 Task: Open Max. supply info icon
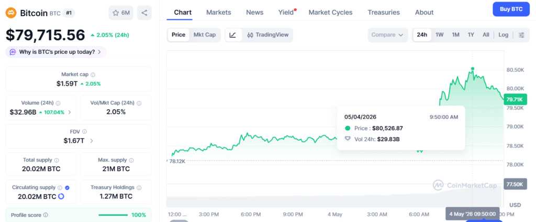point(131,160)
